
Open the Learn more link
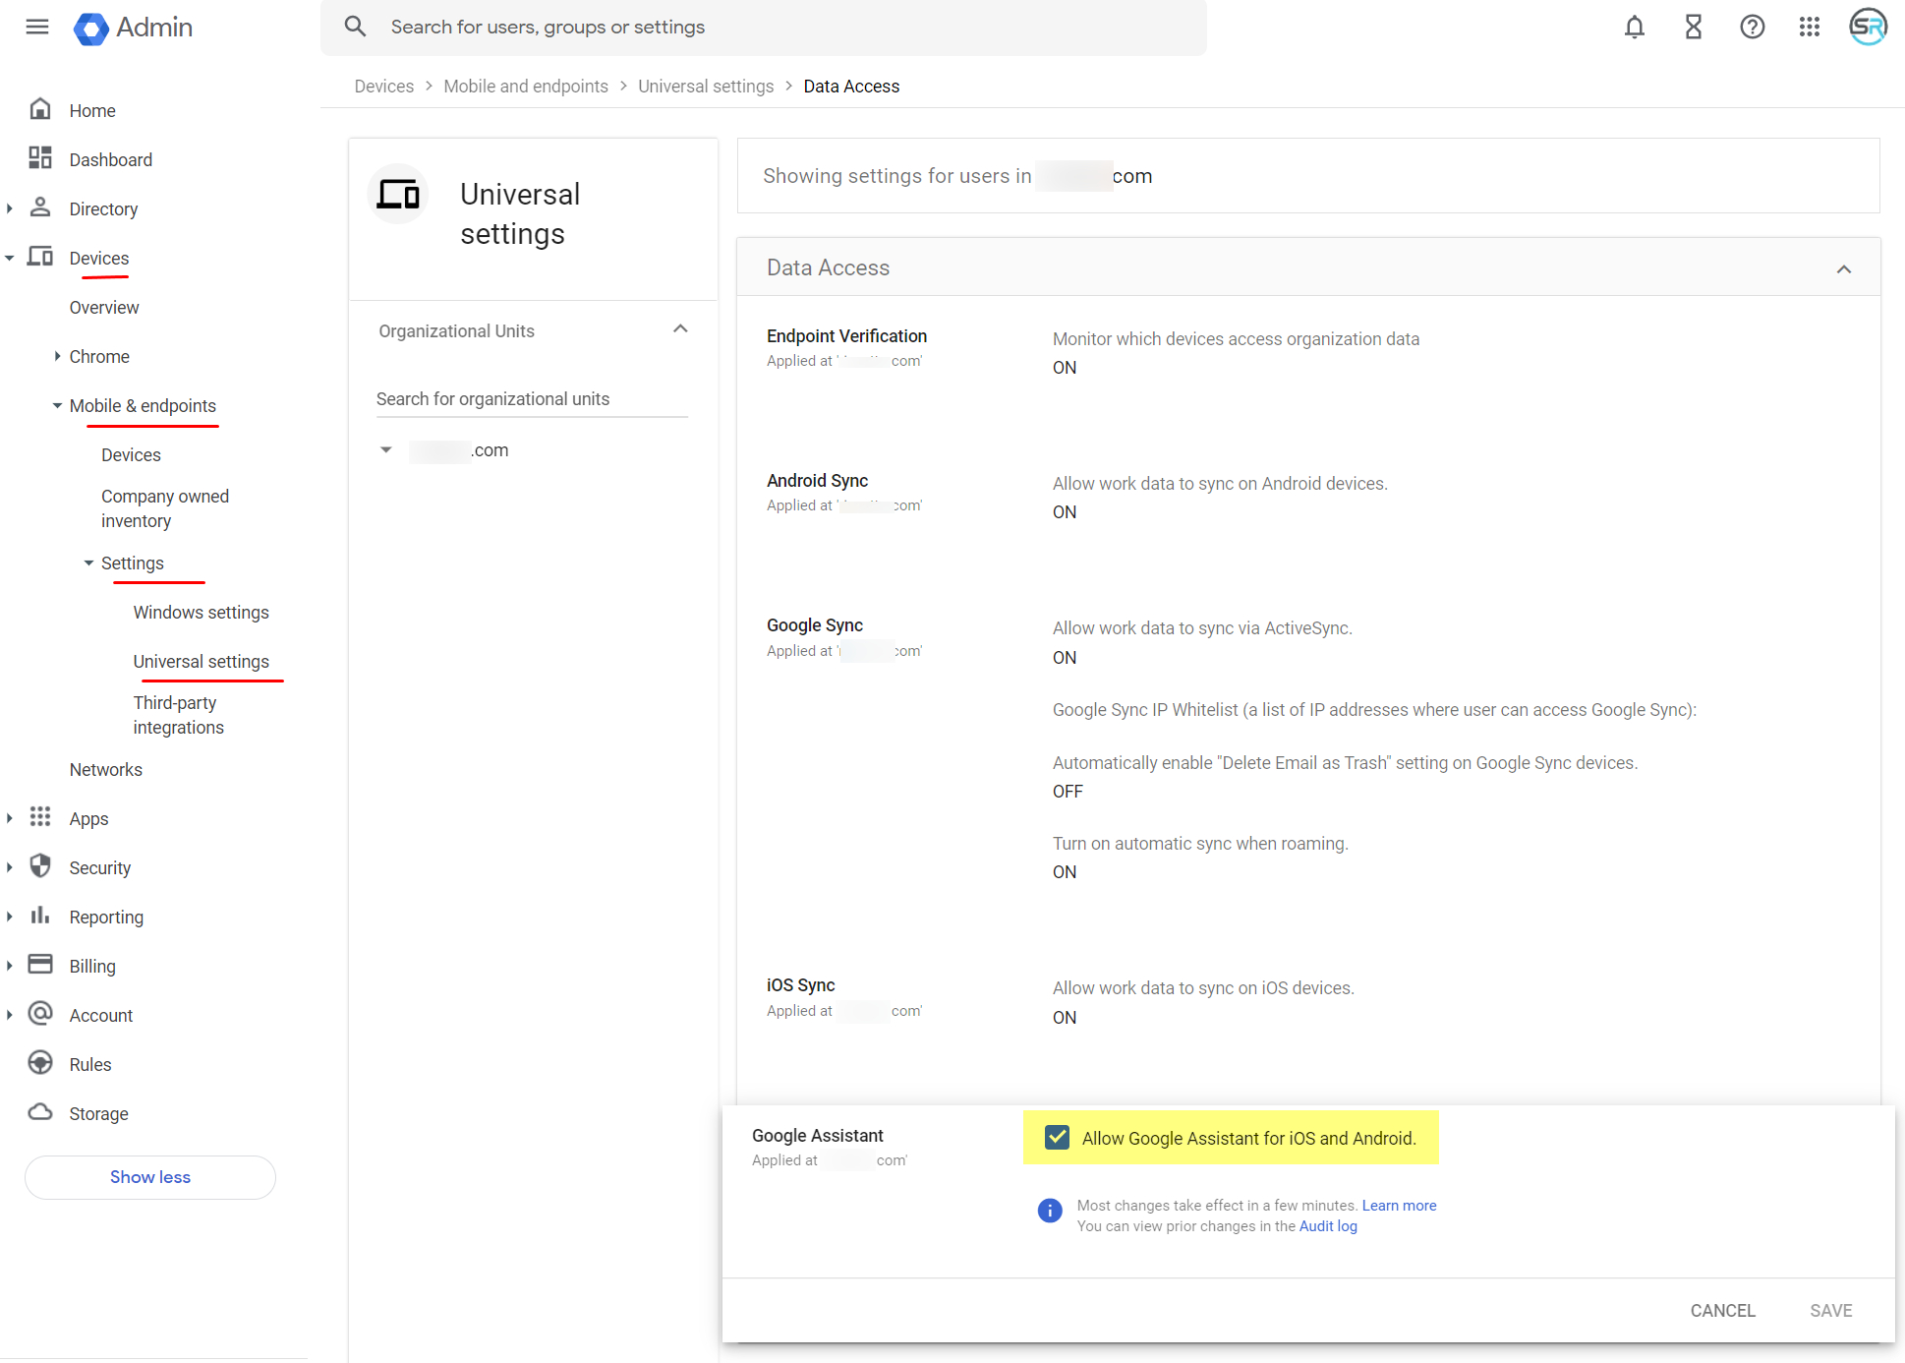1399,1205
